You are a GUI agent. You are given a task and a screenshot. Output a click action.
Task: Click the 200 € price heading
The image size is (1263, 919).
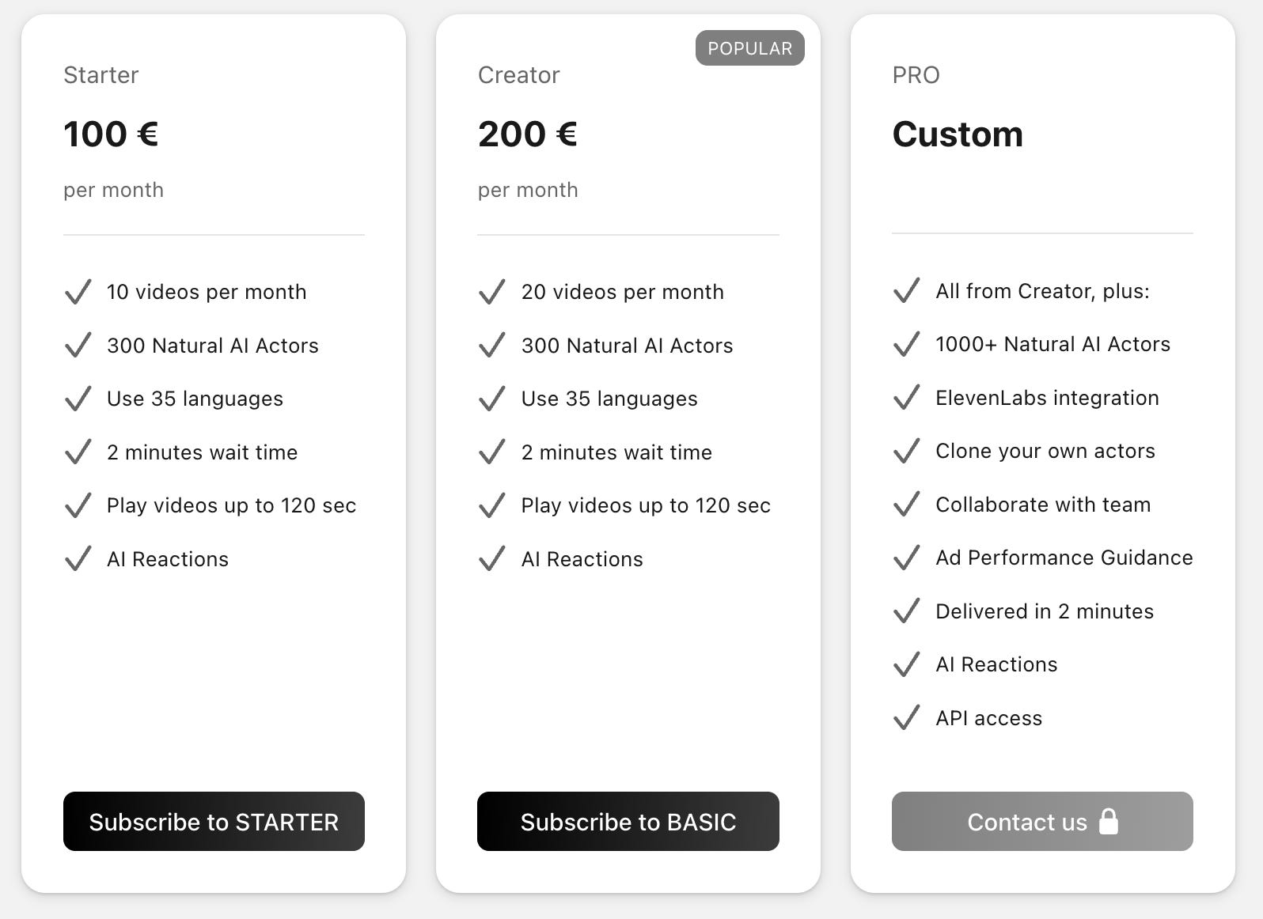[527, 134]
